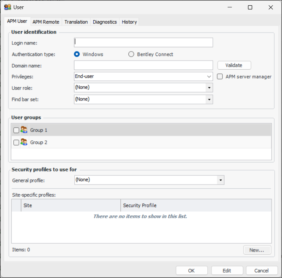Enable the APM server manager checkbox

220,77
